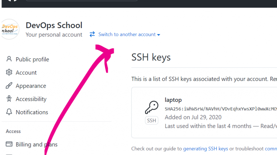Click the switch-account arrows icon

pos(92,34)
